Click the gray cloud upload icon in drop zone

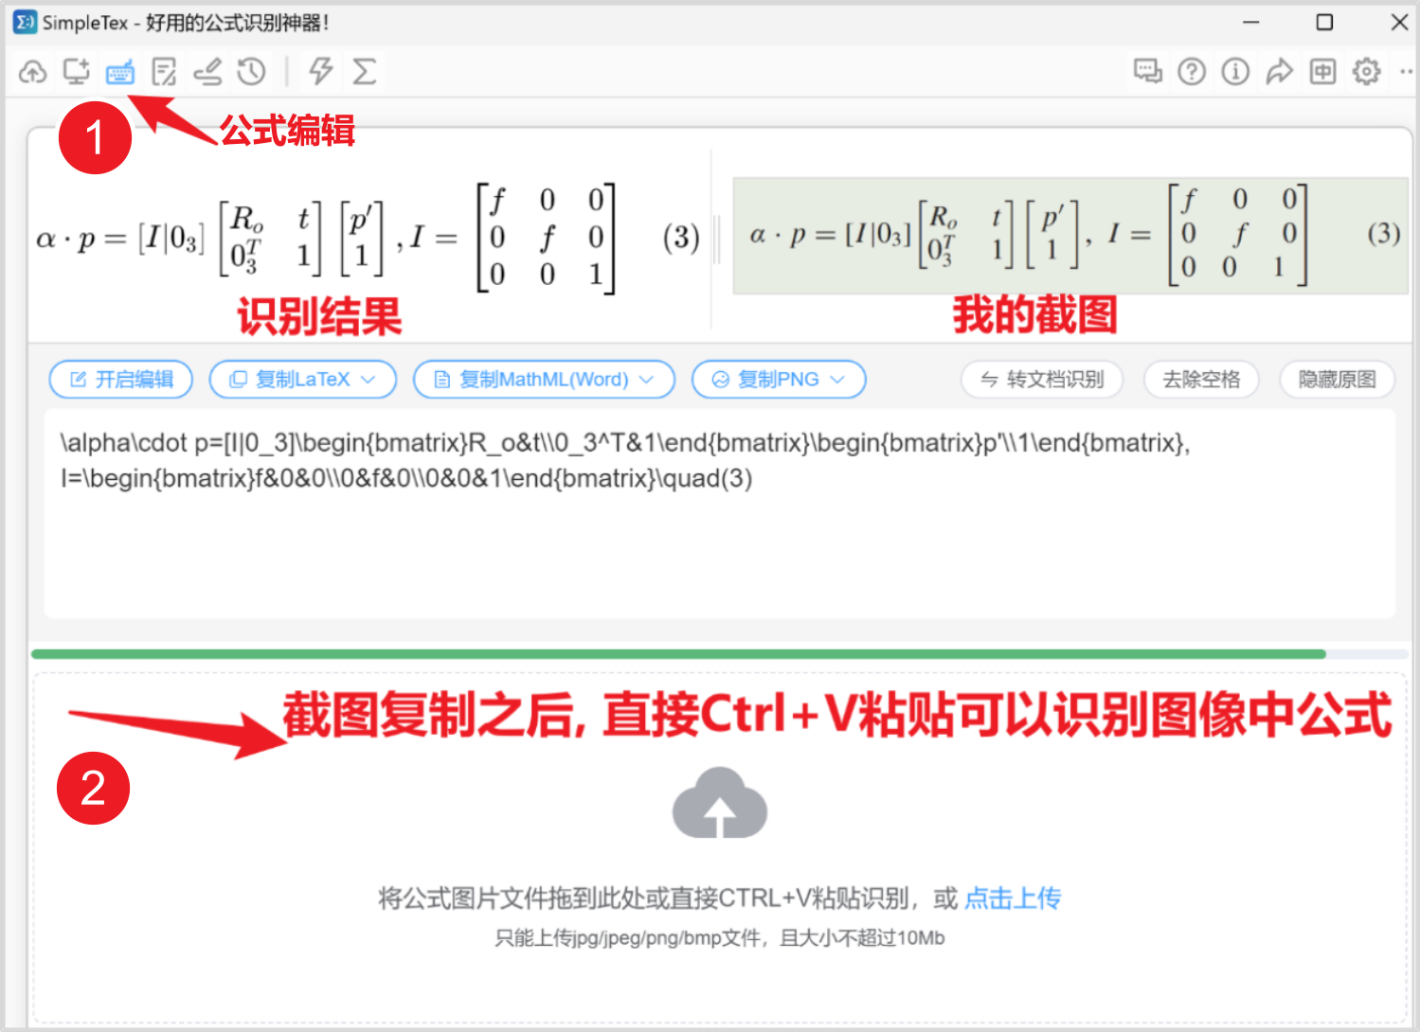coord(720,803)
